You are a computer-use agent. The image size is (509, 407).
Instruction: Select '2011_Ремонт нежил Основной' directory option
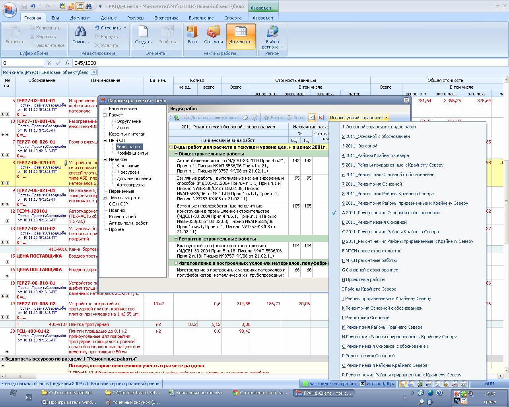(376, 222)
